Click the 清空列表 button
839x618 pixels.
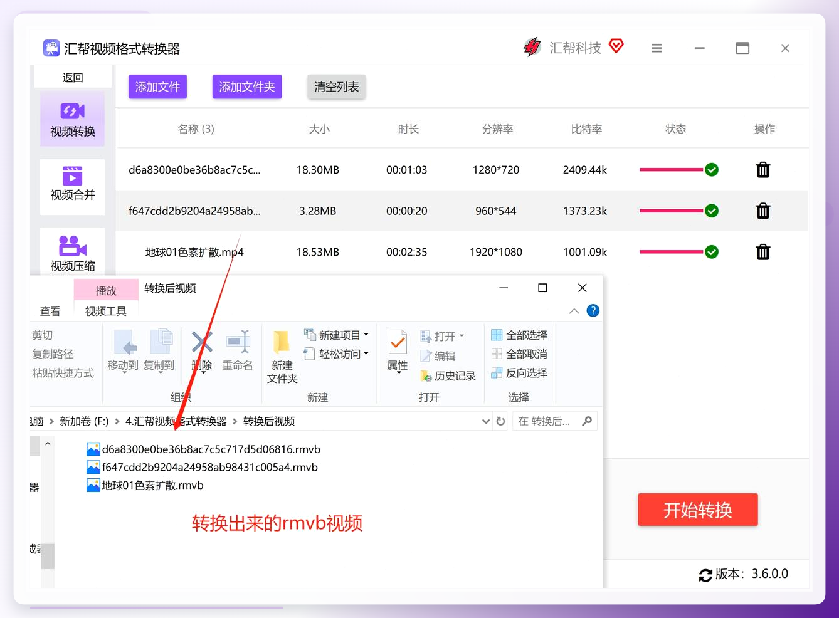(x=337, y=86)
